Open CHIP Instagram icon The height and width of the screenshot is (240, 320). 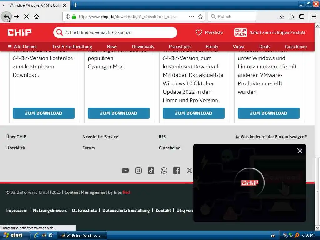(138, 170)
